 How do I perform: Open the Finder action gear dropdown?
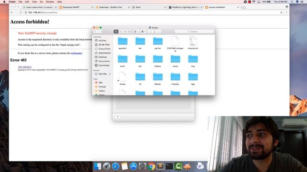(x=143, y=32)
